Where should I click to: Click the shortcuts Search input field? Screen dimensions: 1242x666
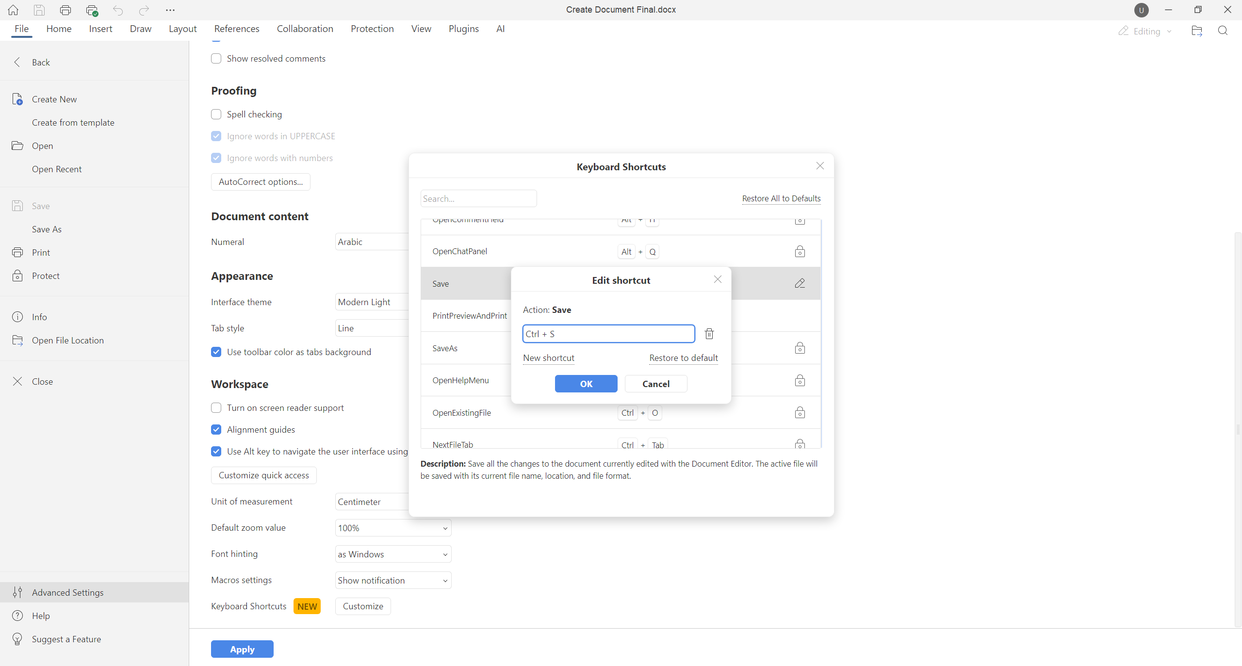[478, 198]
